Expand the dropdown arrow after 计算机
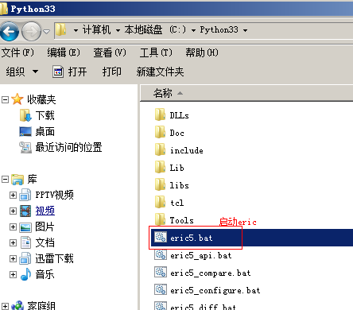Screen dimensions: 353x310 118,30
